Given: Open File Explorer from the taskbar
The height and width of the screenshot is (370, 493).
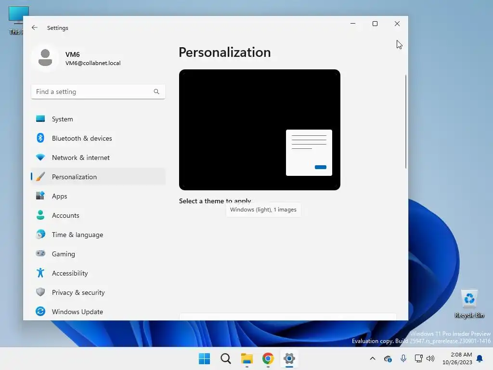Looking at the screenshot, I should click(247, 358).
